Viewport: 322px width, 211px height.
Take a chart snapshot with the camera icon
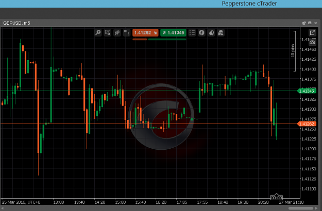pyautogui.click(x=312, y=42)
